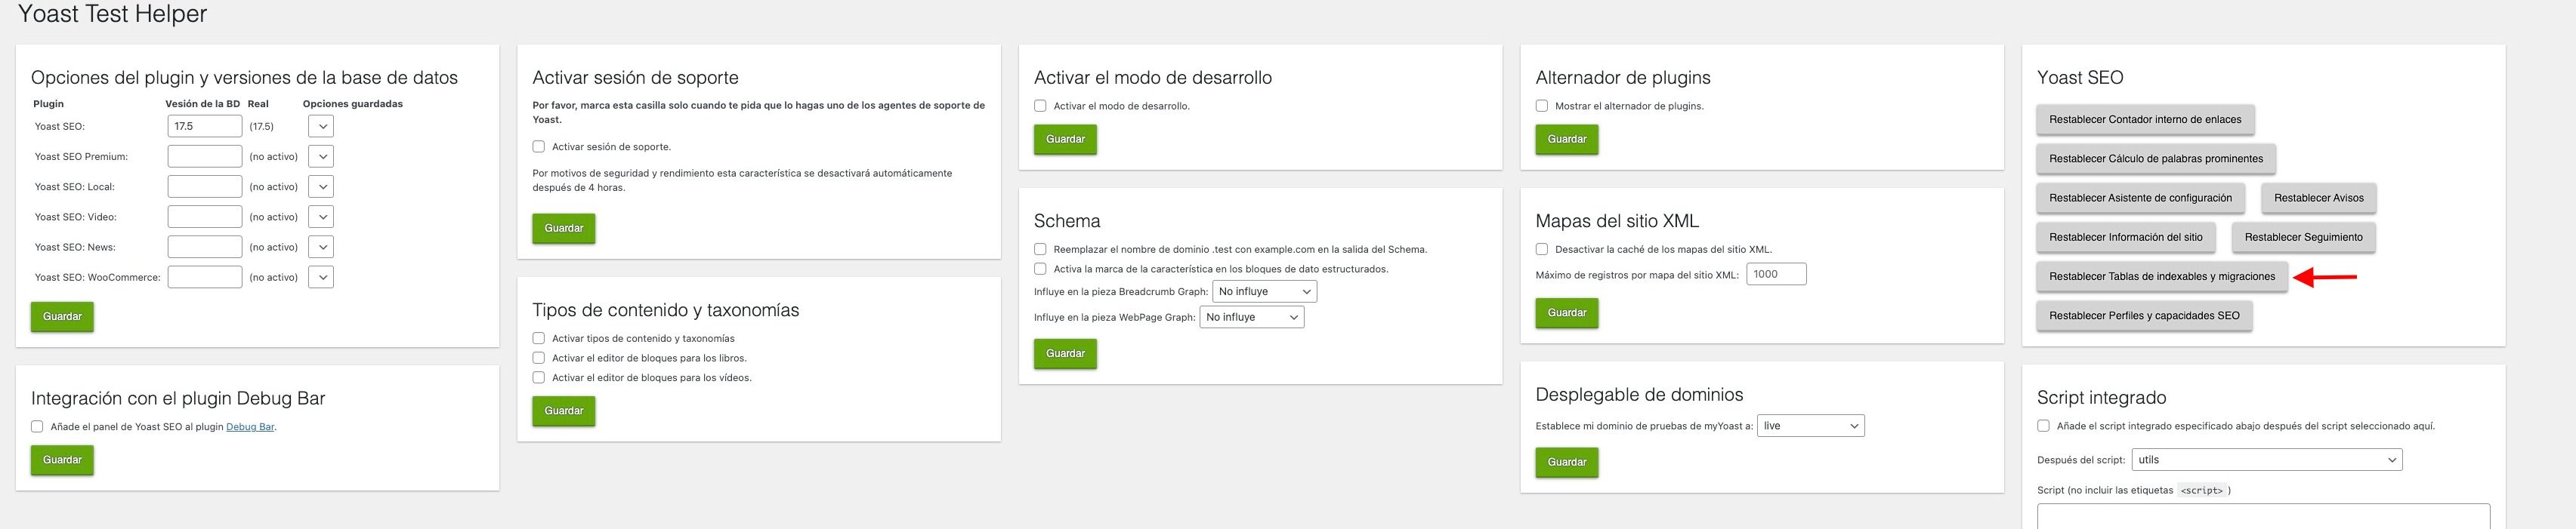
Task: Click 'Restablecer Cálculo de palabras prominentes'
Action: 2156,158
